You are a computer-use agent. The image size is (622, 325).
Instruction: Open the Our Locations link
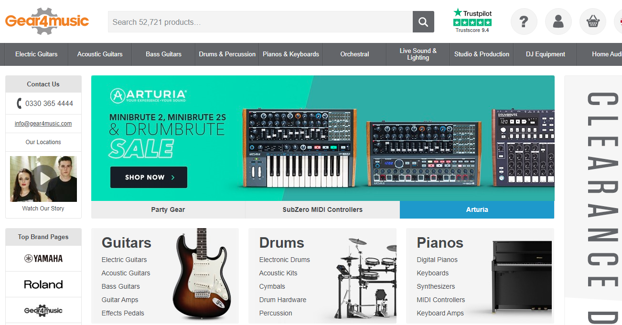point(43,142)
